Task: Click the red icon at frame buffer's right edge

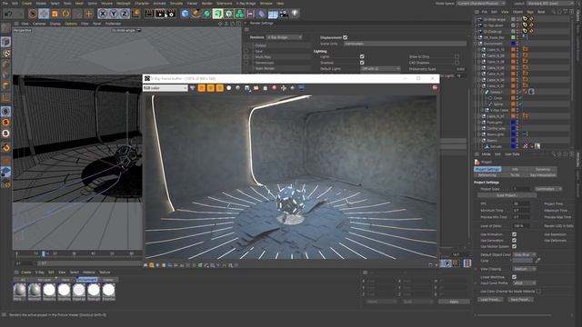Action: [435, 88]
